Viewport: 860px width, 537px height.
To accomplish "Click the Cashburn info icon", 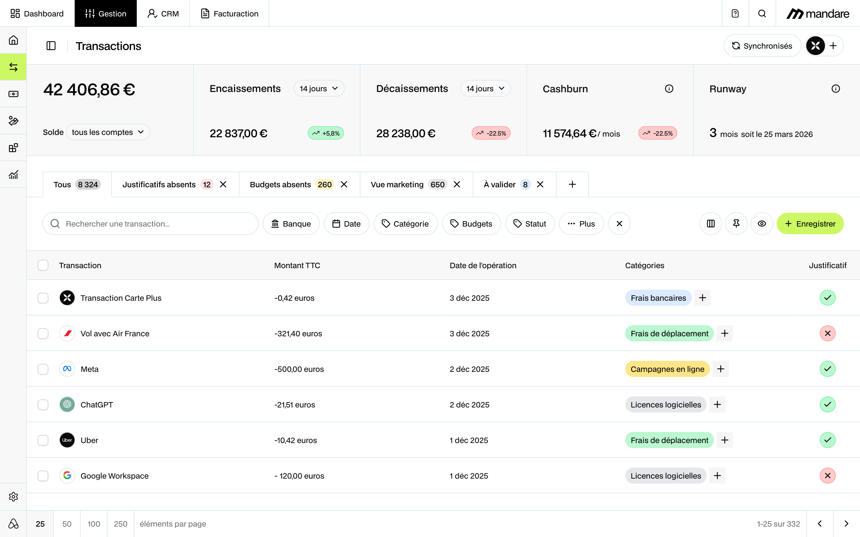I will pyautogui.click(x=669, y=89).
